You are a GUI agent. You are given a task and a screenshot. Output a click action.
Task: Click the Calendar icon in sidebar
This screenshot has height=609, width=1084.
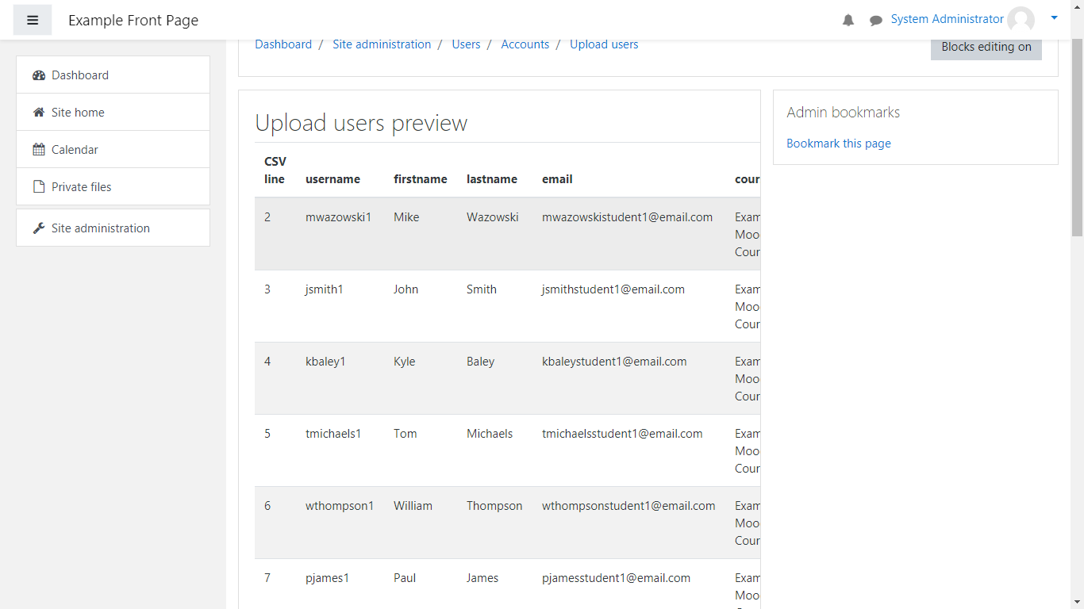tap(39, 150)
